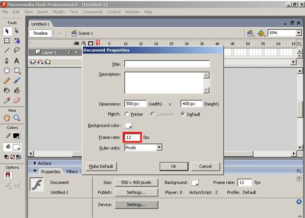Select the Default match option
Viewport: 305px width, 218px height.
183,114
